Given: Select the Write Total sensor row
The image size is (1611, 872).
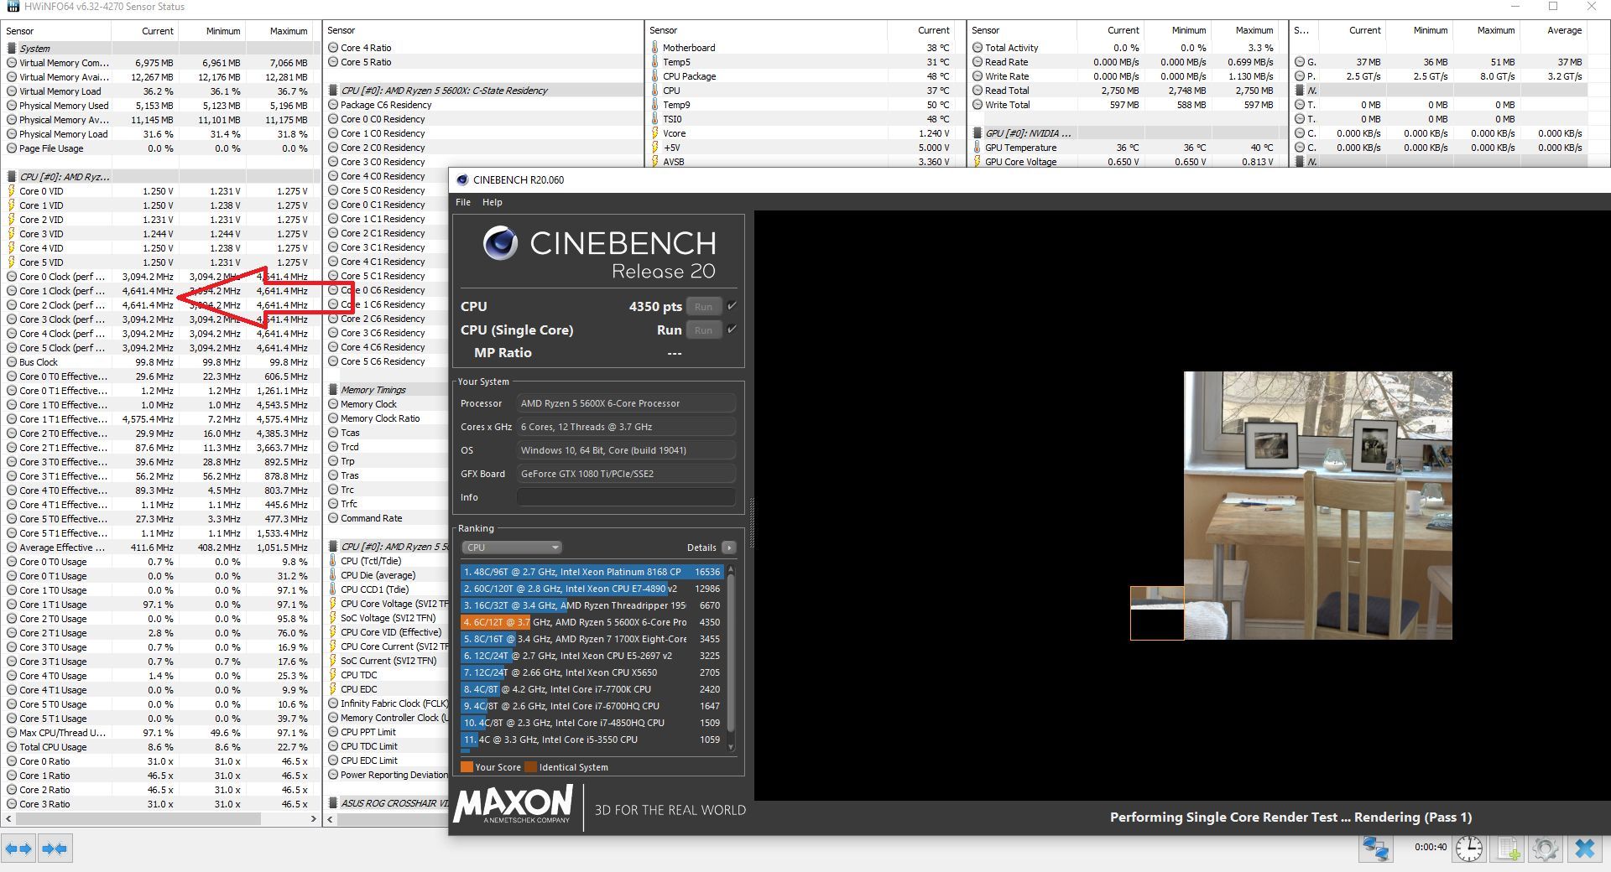Looking at the screenshot, I should (x=1128, y=105).
